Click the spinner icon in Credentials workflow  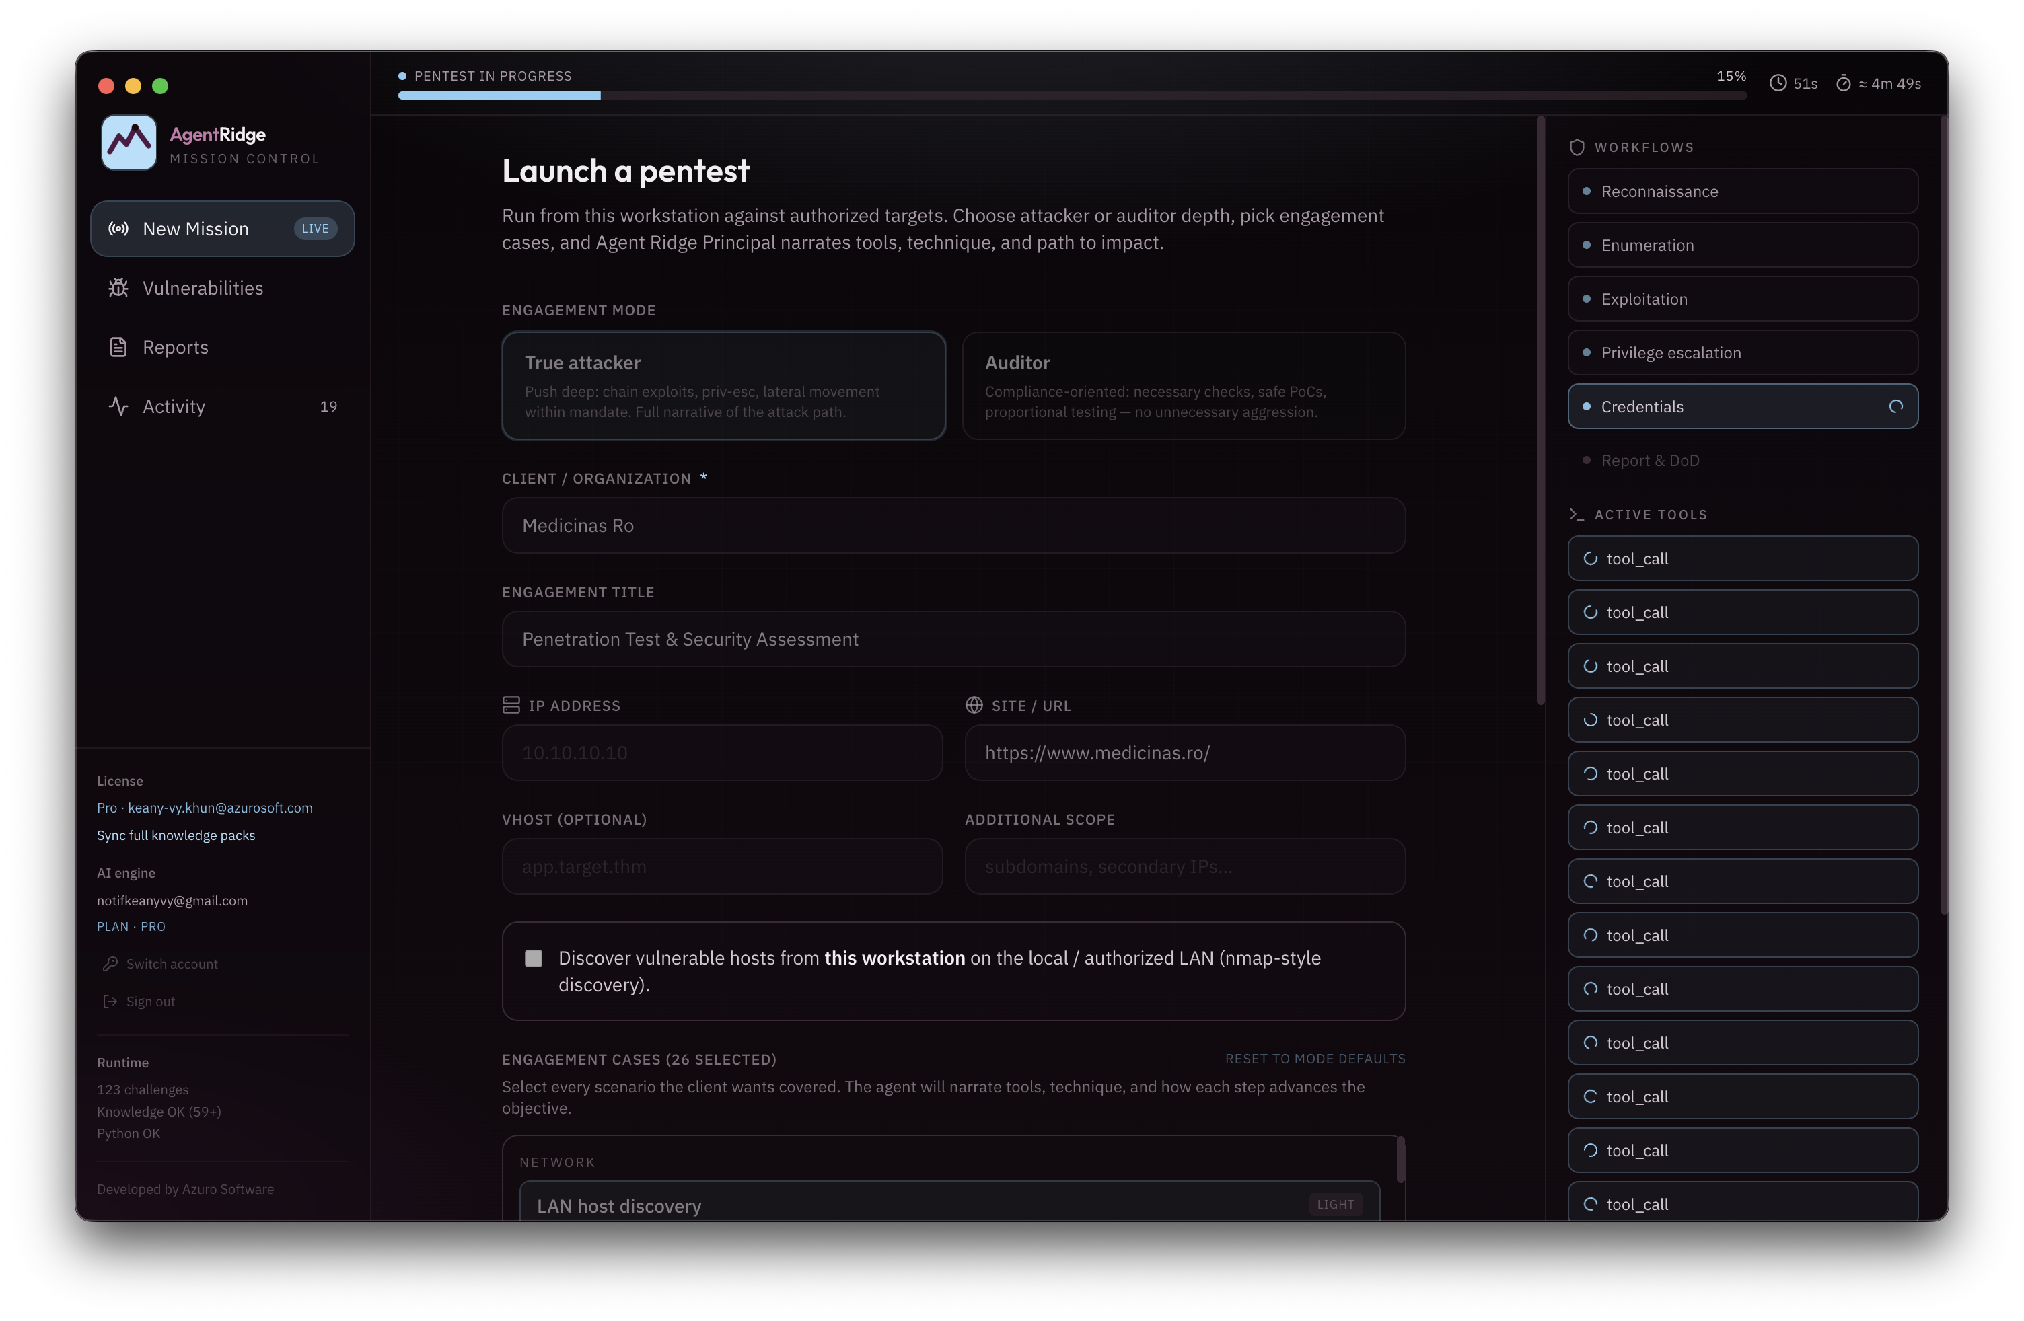[1895, 406]
